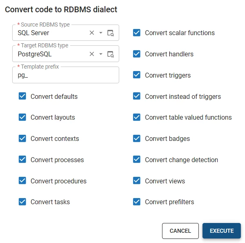Disable Convert contexts
245x243 pixels.
(22, 138)
